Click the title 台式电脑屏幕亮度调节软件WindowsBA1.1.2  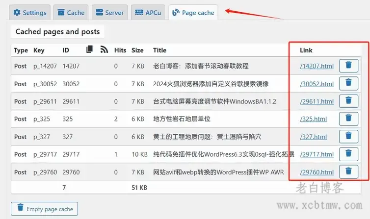[214, 101]
